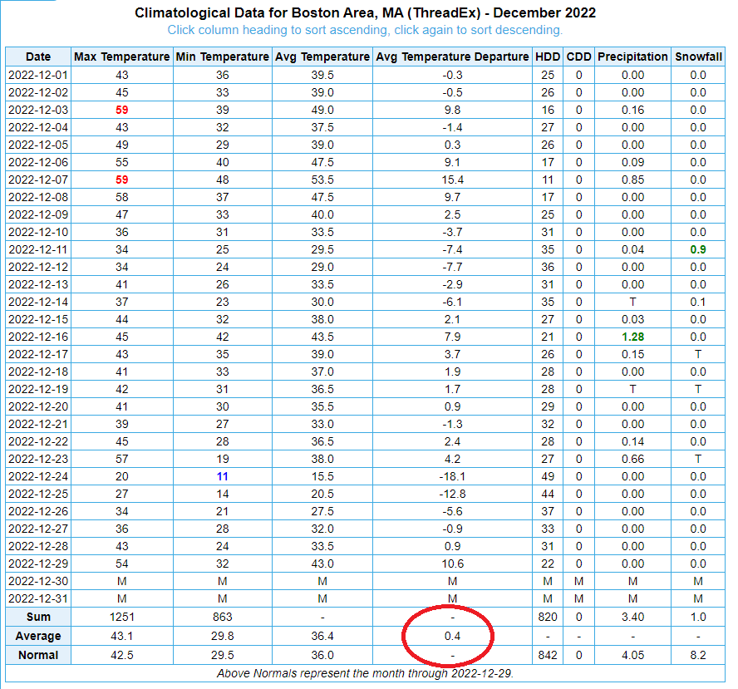
Task: Click precipitation 0.16 on 2022-12-03
Action: click(x=632, y=111)
